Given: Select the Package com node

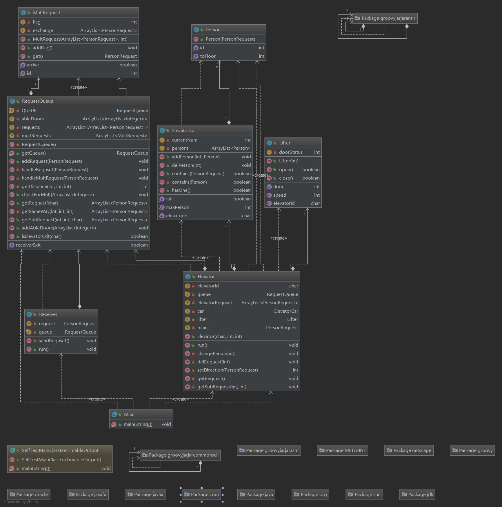Looking at the screenshot, I should [201, 495].
